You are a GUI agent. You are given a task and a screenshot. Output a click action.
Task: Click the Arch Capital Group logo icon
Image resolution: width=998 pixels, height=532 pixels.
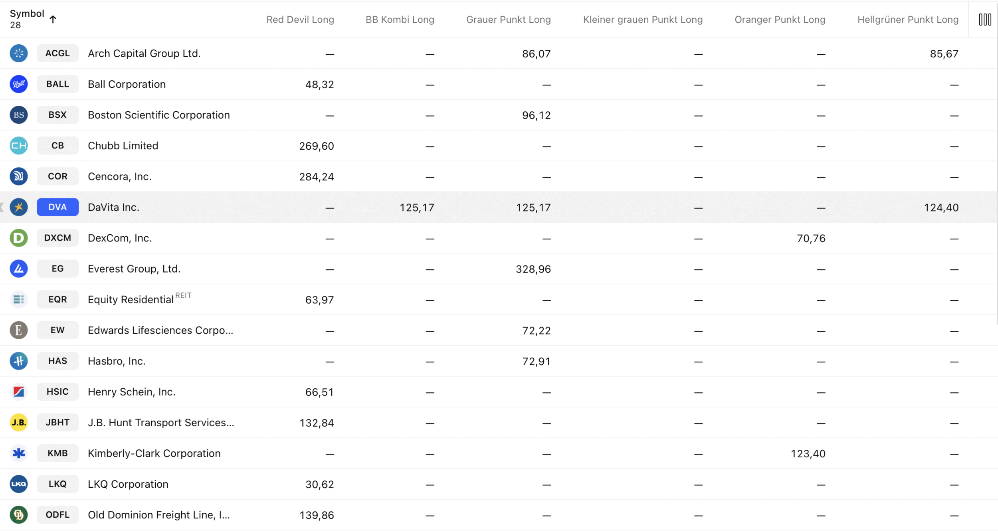(19, 53)
